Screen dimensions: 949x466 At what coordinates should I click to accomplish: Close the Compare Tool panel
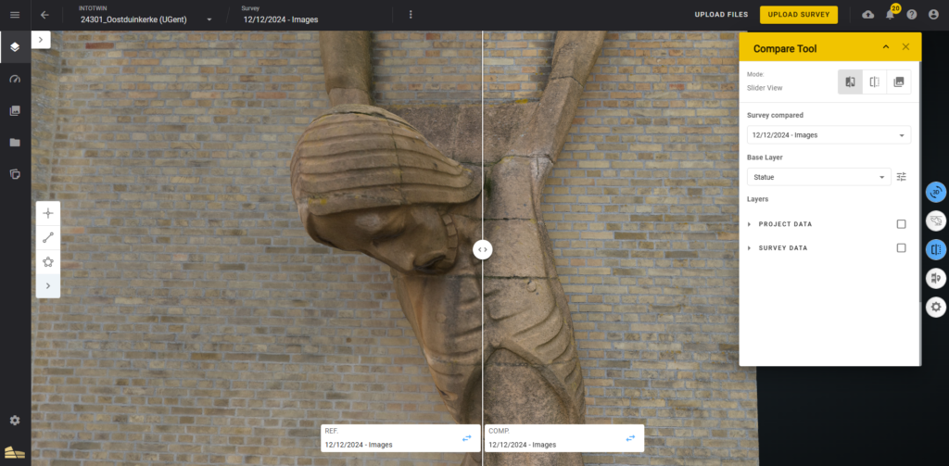[905, 47]
